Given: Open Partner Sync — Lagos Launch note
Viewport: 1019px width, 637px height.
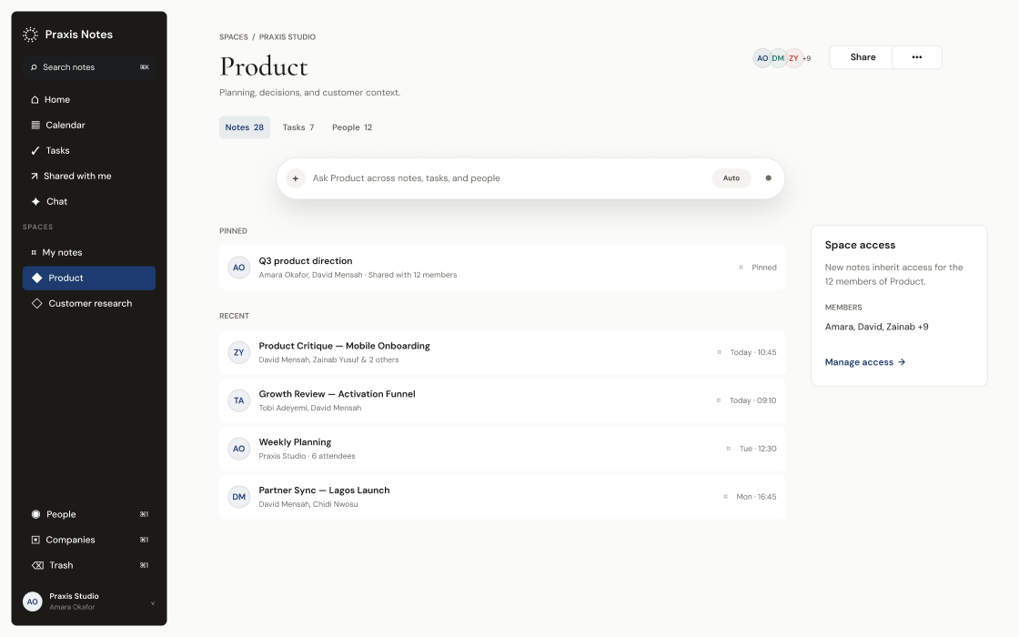Looking at the screenshot, I should tap(501, 497).
